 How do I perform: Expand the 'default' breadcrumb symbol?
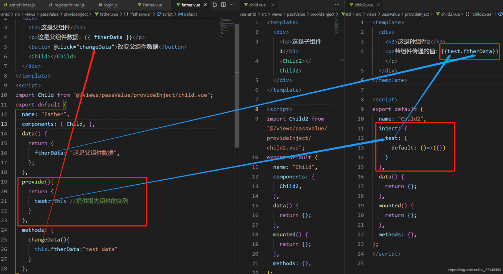click(190, 14)
